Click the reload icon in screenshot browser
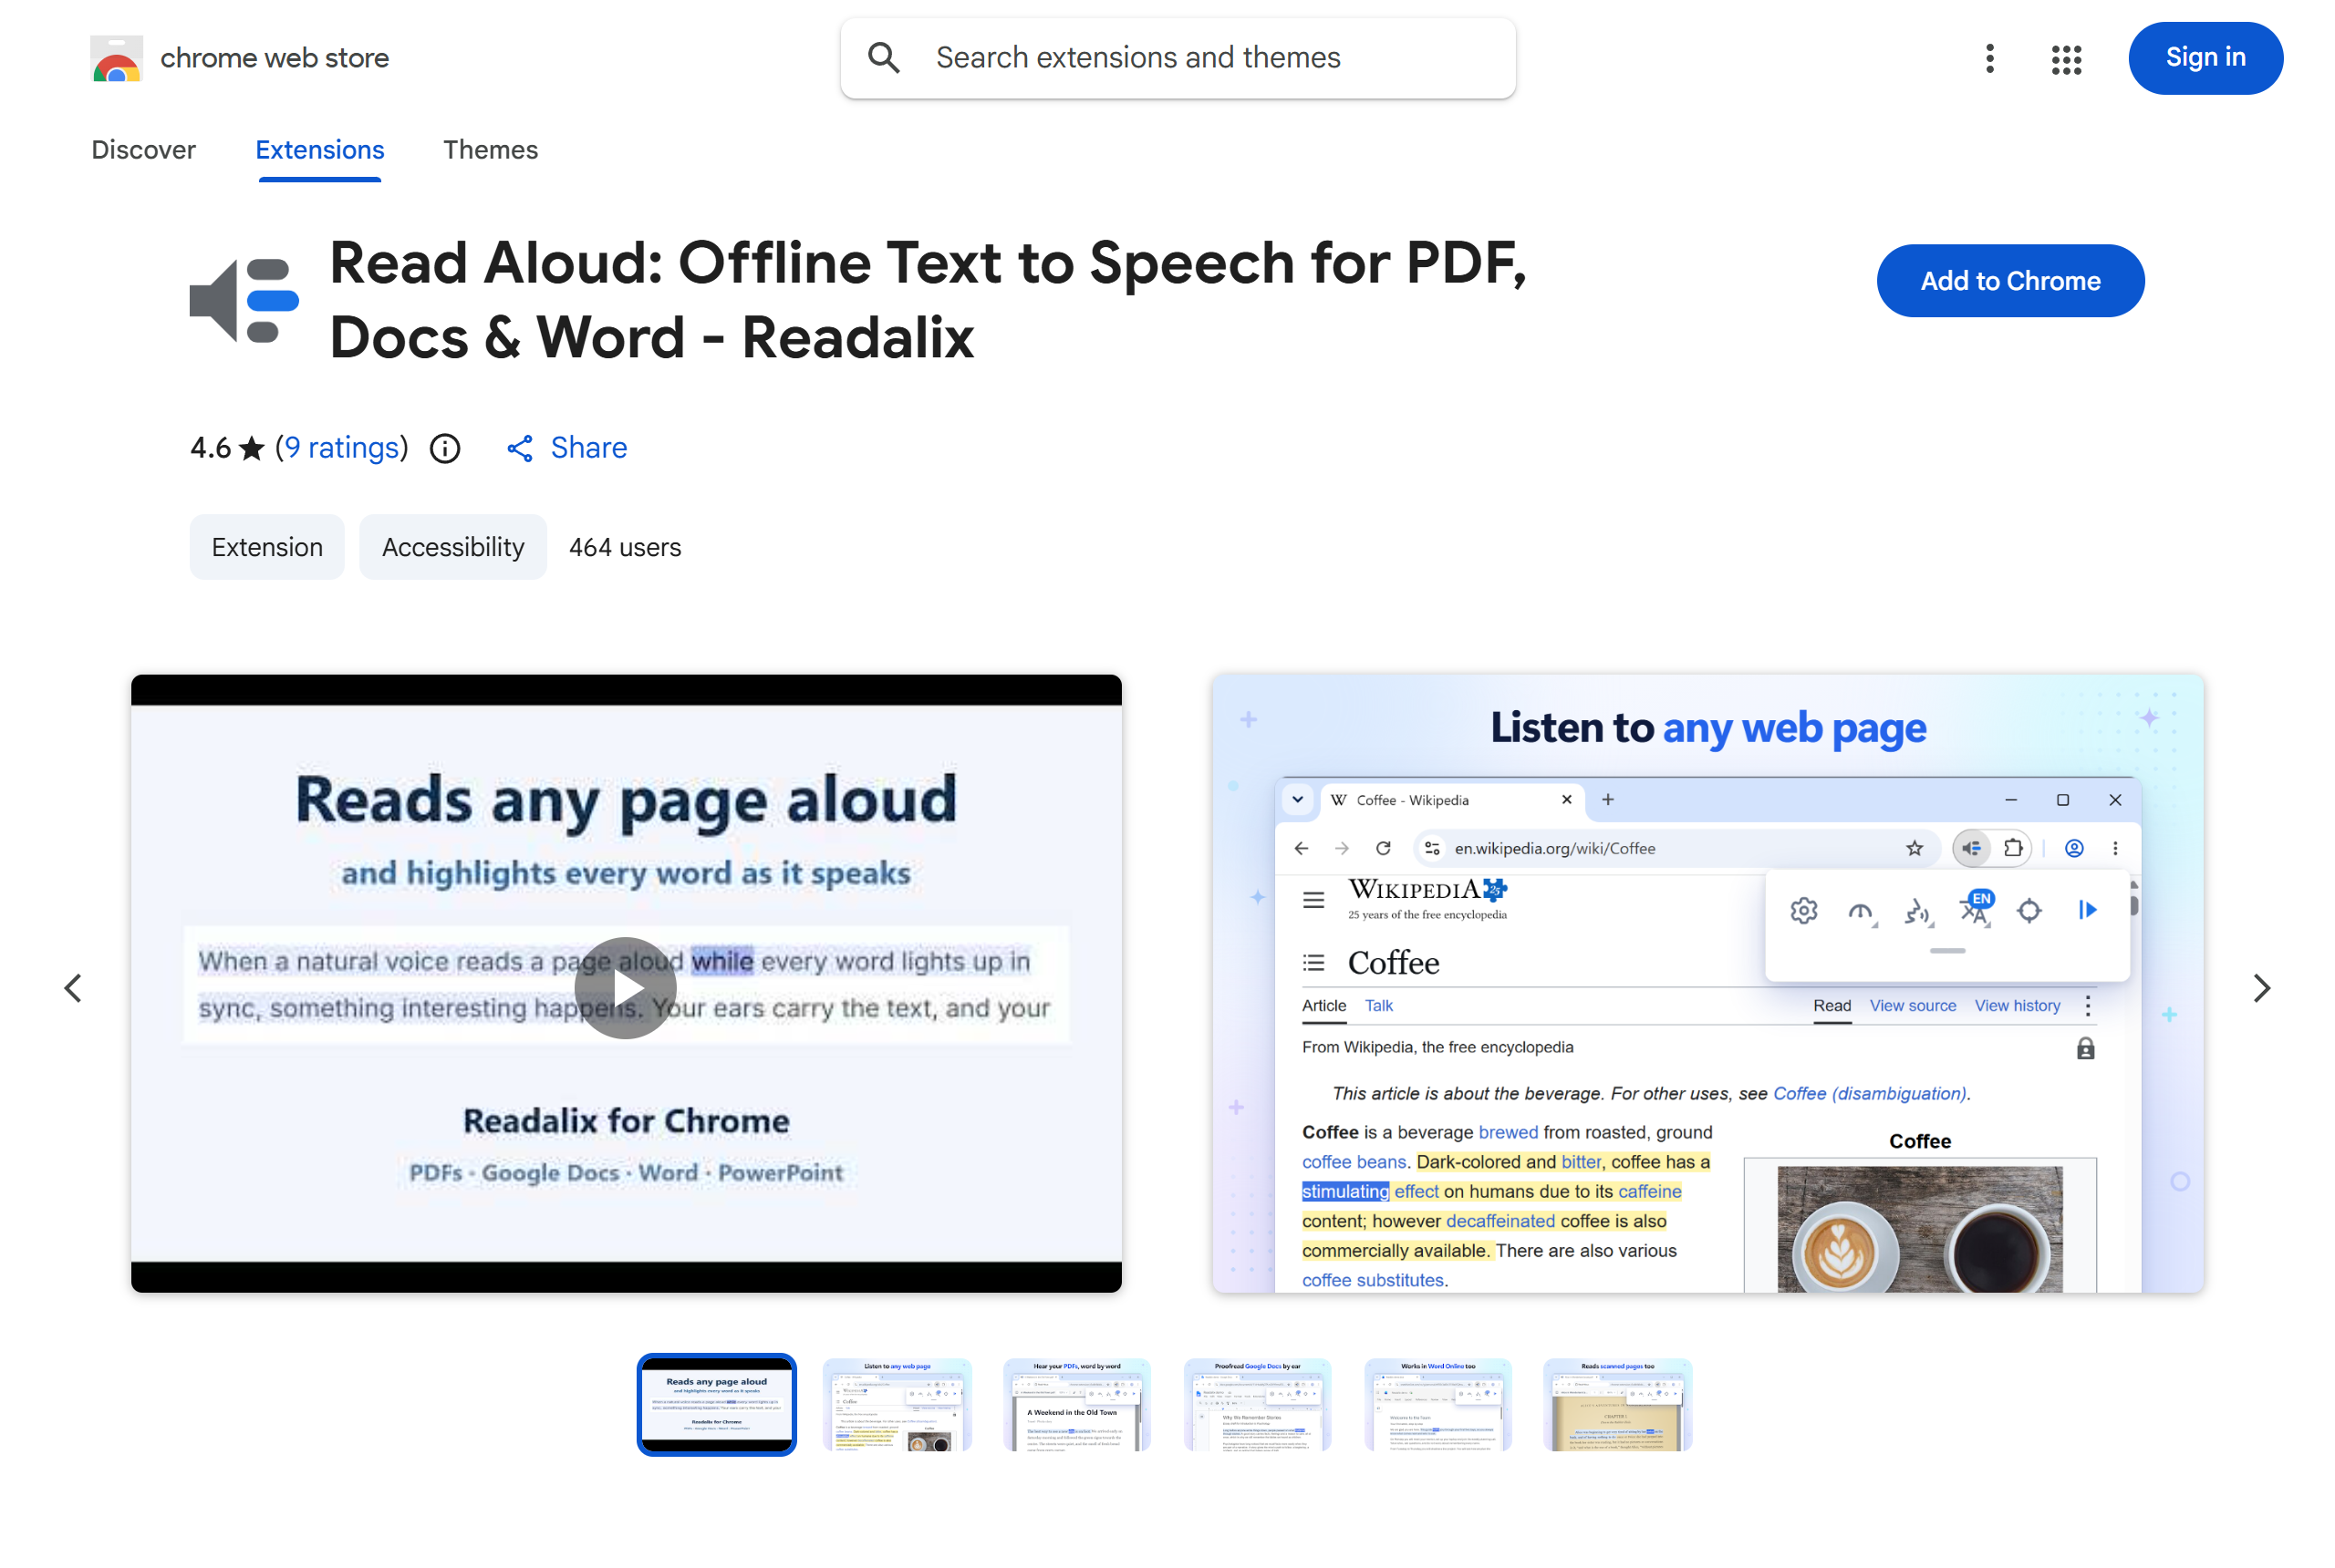The height and width of the screenshot is (1568, 2335). (1383, 848)
